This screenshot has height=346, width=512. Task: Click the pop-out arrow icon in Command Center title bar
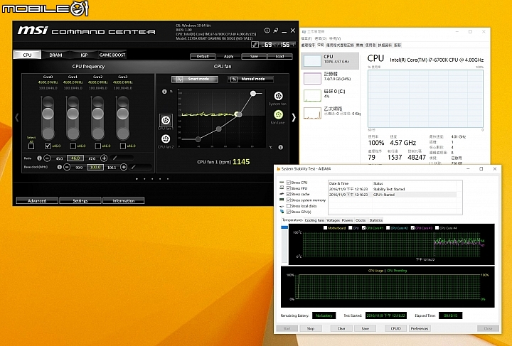point(276,31)
